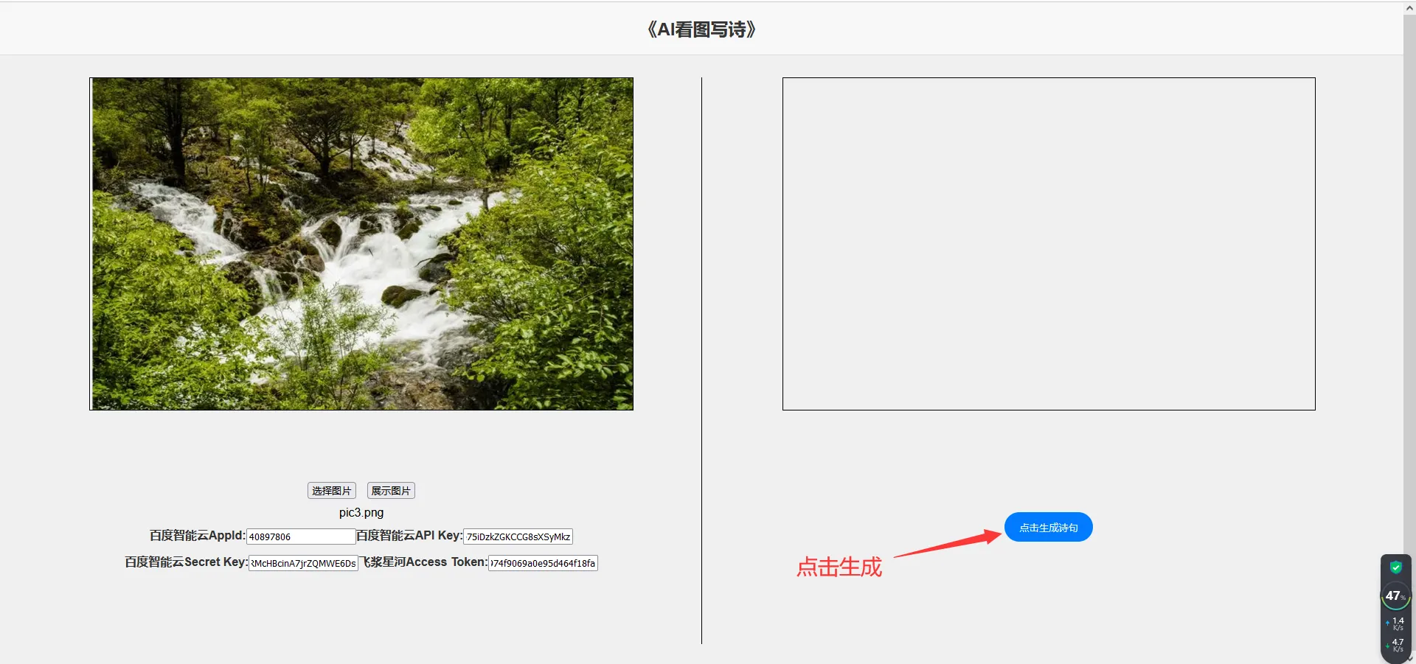The width and height of the screenshot is (1416, 664).
Task: Click the 飞浆星河Access Token input field
Action: [x=542, y=562]
